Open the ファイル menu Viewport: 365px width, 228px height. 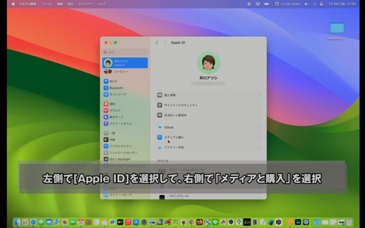tap(47, 4)
